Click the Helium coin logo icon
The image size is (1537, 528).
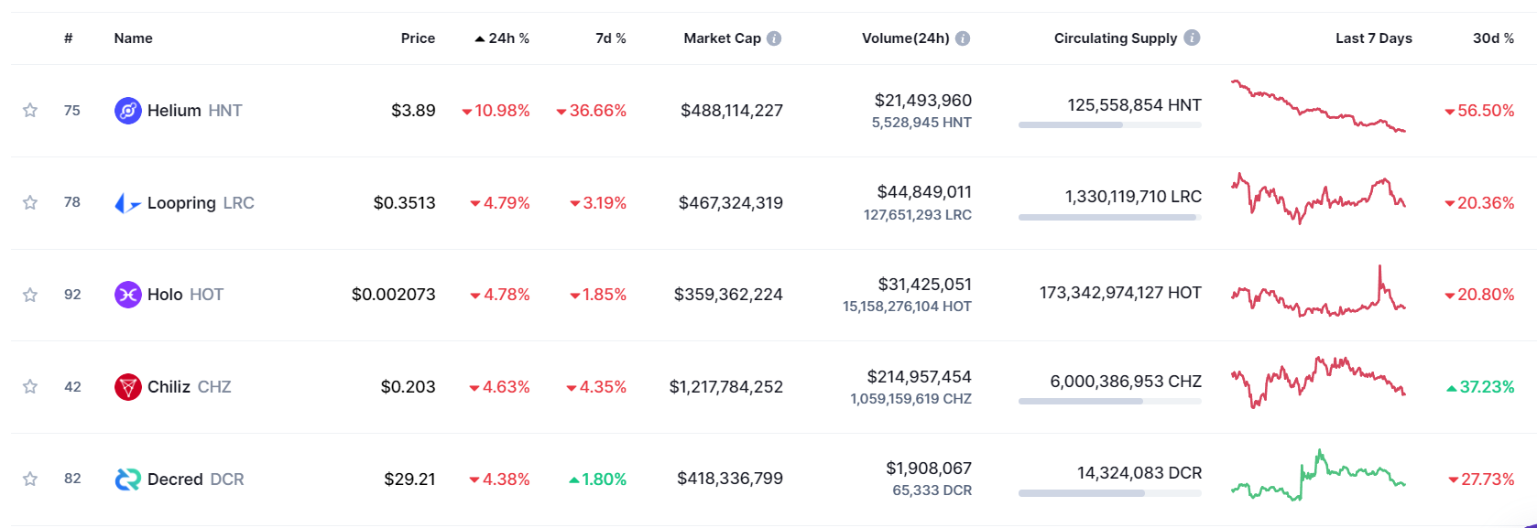pos(127,111)
